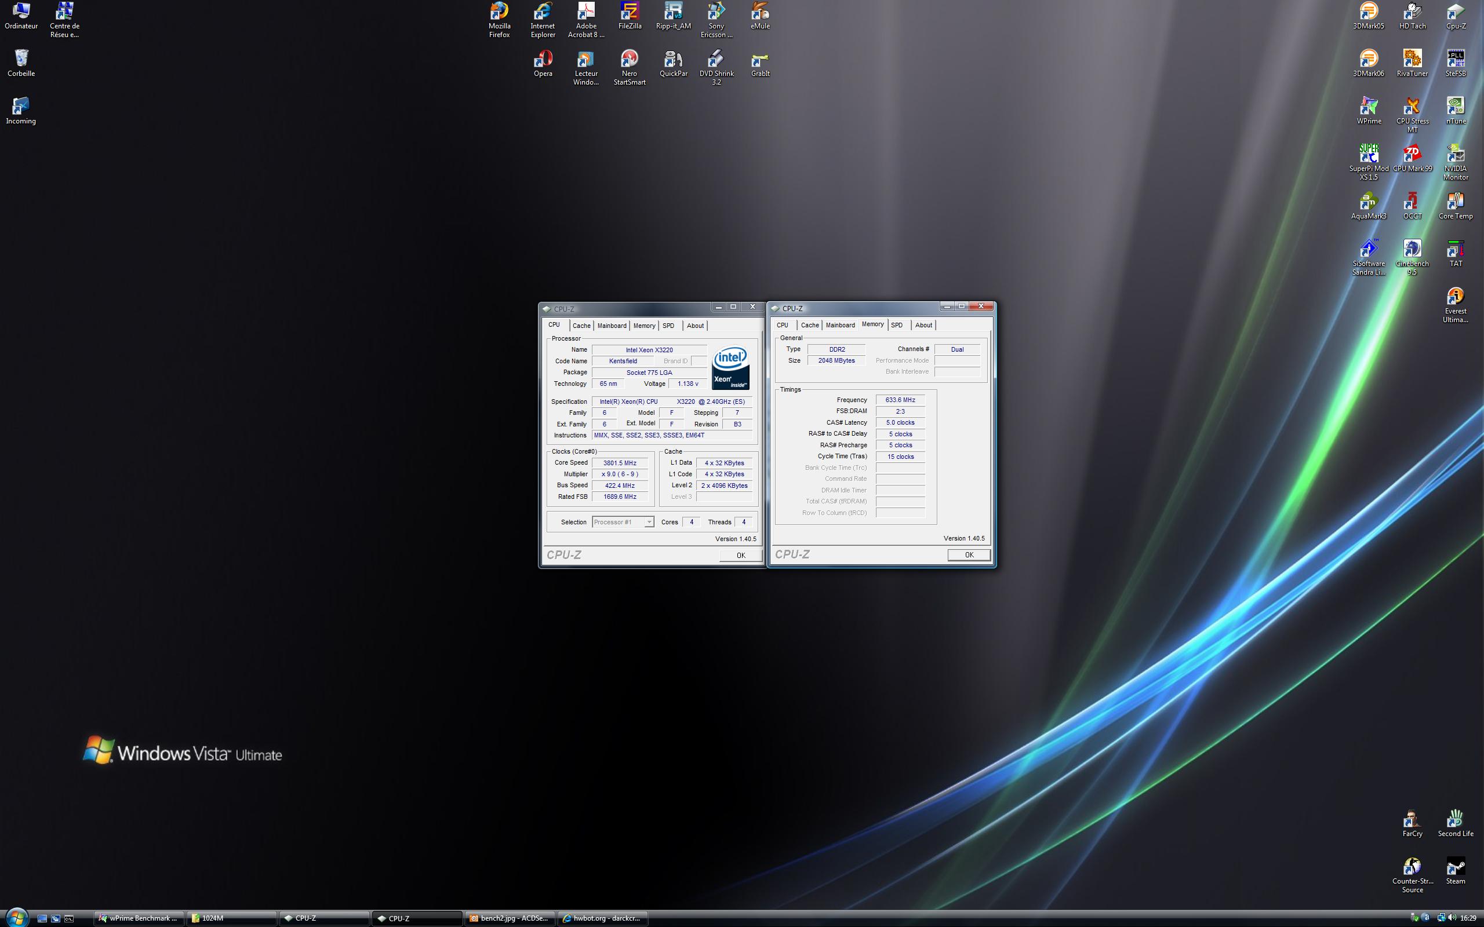This screenshot has width=1484, height=927.
Task: Click the Incoming folder icon
Action: 21,111
